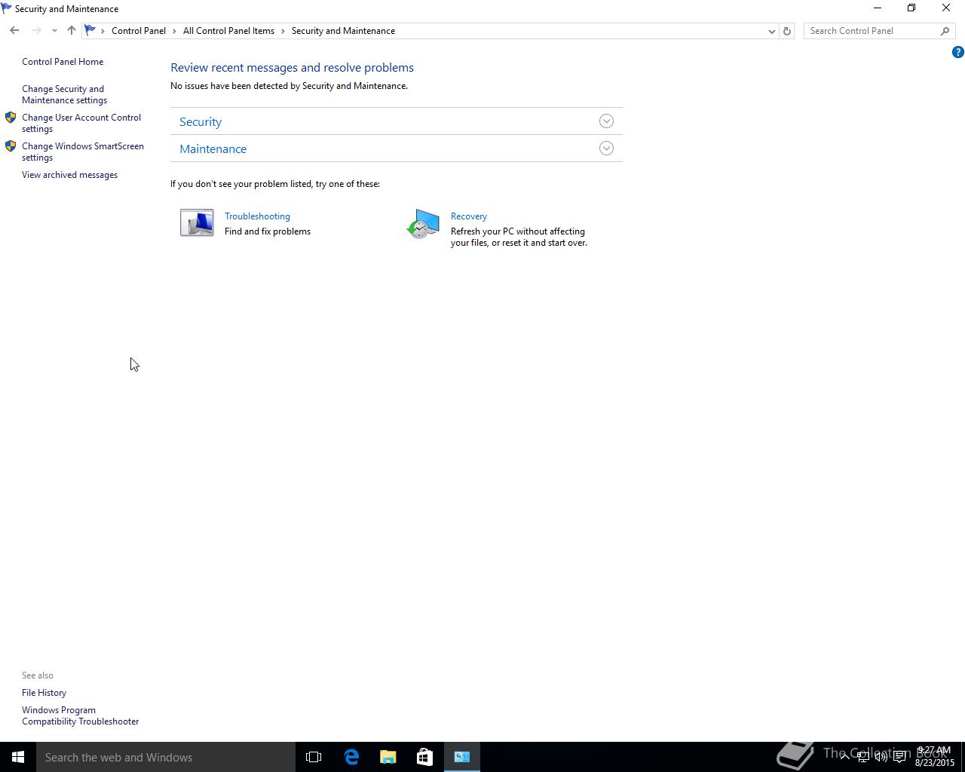Go up one level with the Up arrow
The image size is (965, 772).
click(72, 31)
